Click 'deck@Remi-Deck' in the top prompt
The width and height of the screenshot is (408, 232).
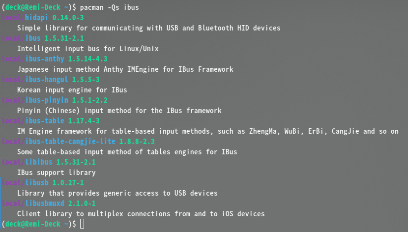pos(33,7)
